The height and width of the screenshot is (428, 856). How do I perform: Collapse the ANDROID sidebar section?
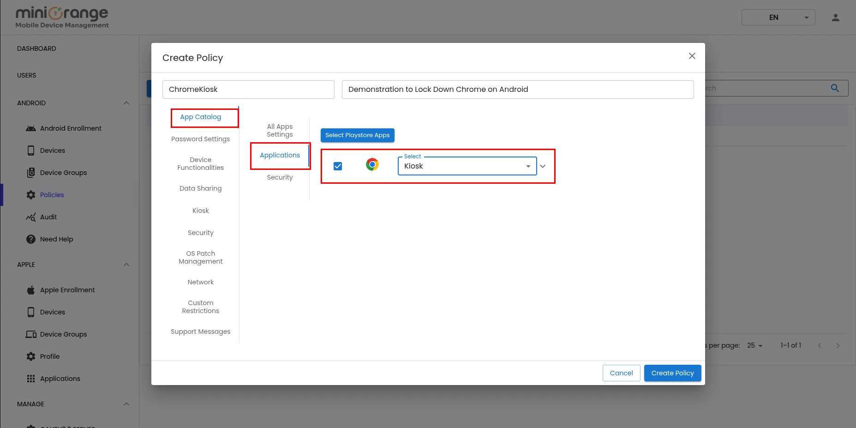[126, 103]
